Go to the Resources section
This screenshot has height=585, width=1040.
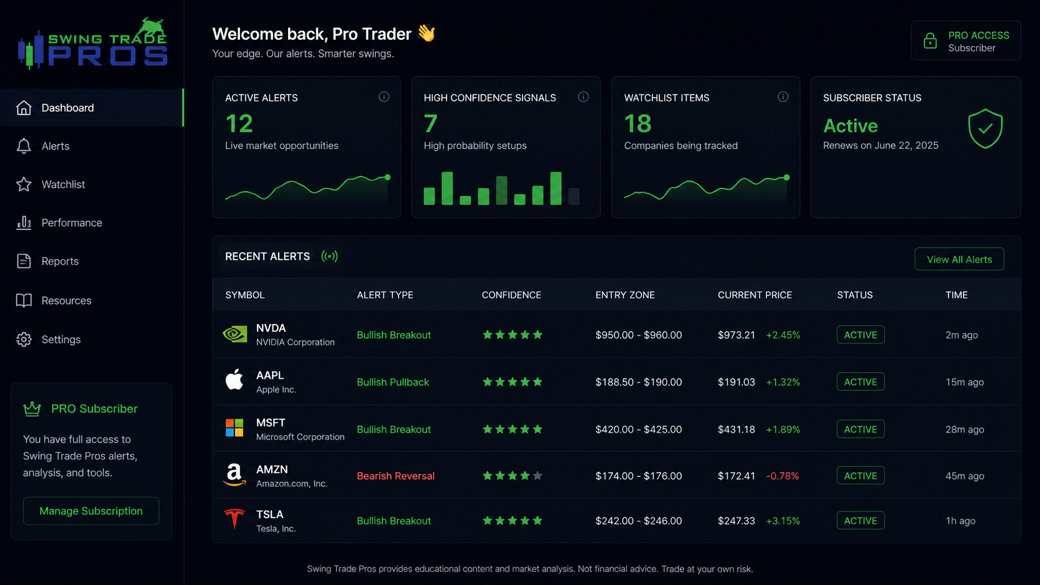pos(91,300)
